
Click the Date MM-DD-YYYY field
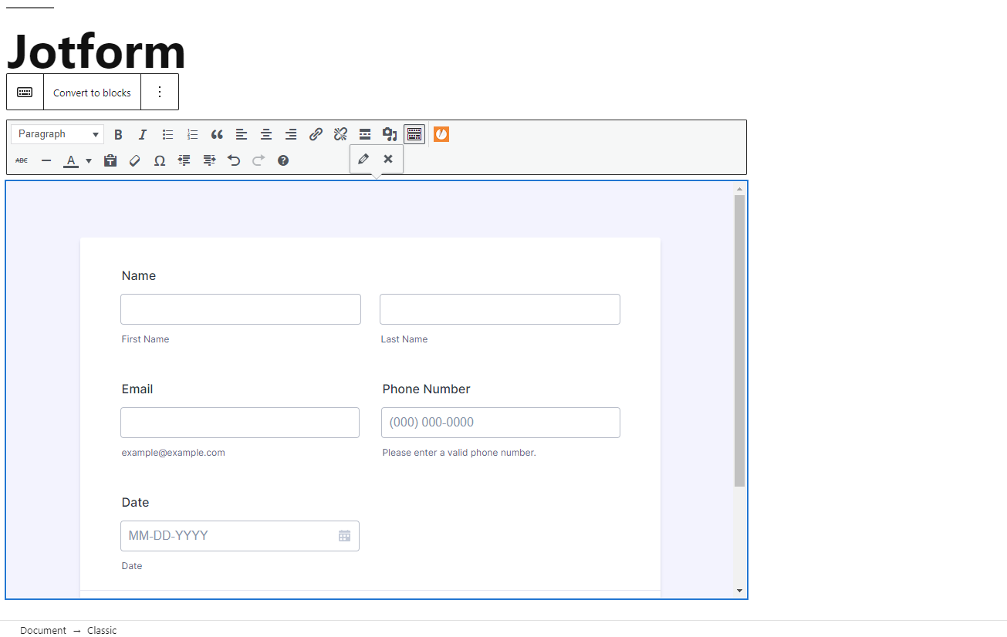pos(240,536)
